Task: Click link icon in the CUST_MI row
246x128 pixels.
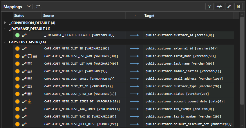Action: 24,71
